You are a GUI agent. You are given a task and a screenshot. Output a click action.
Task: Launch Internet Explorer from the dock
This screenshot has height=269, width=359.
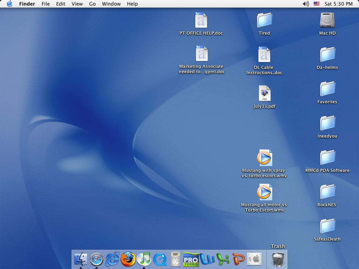pos(112,259)
